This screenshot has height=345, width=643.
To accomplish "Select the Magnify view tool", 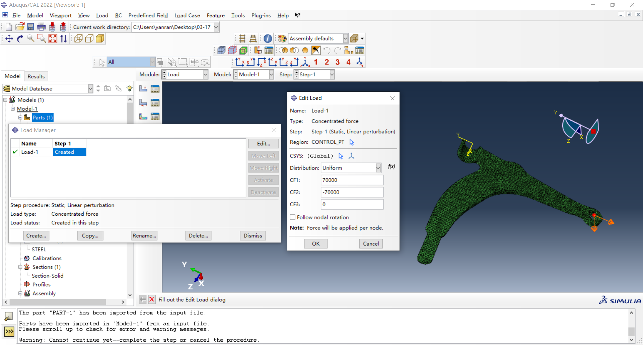I will (31, 39).
